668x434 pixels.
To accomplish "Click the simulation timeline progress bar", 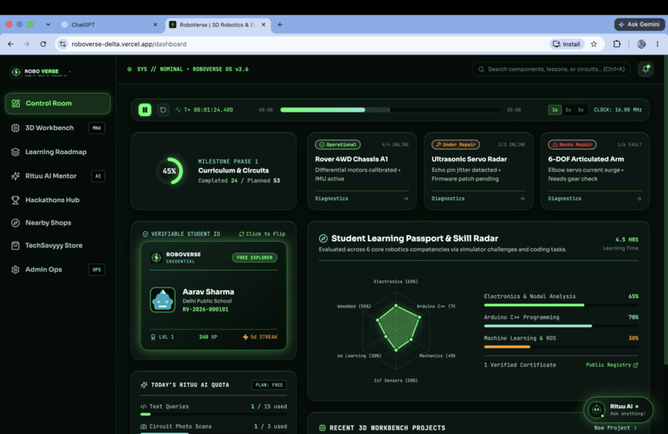I will pos(390,110).
